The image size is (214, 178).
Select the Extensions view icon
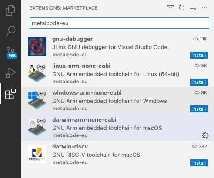10,94
